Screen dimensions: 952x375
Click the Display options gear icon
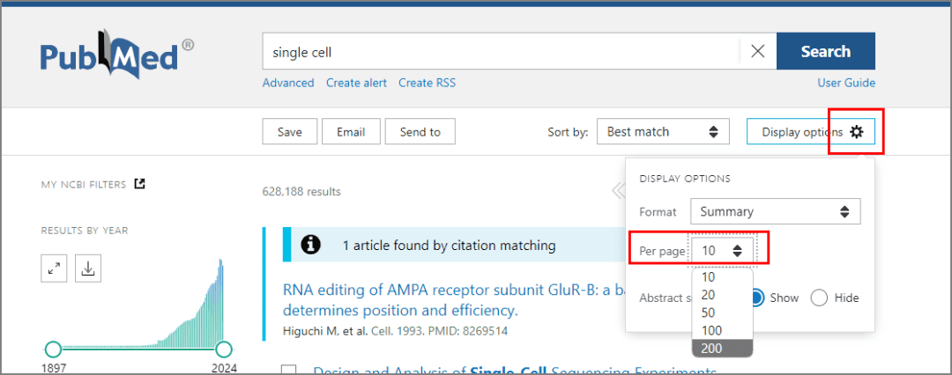tap(857, 132)
